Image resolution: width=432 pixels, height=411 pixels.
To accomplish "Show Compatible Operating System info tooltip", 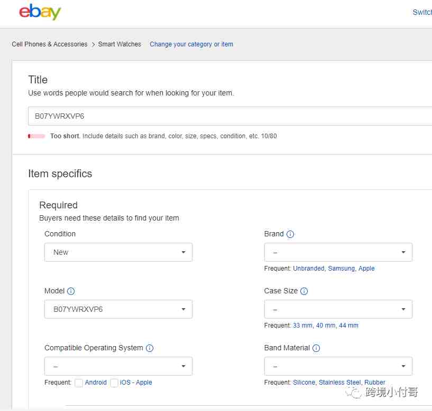I will (150, 348).
